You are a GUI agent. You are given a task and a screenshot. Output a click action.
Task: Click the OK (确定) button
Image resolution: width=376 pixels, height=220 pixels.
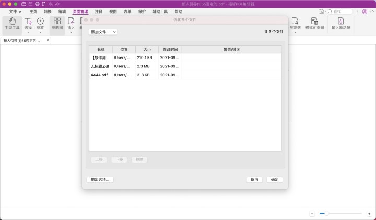point(275,179)
